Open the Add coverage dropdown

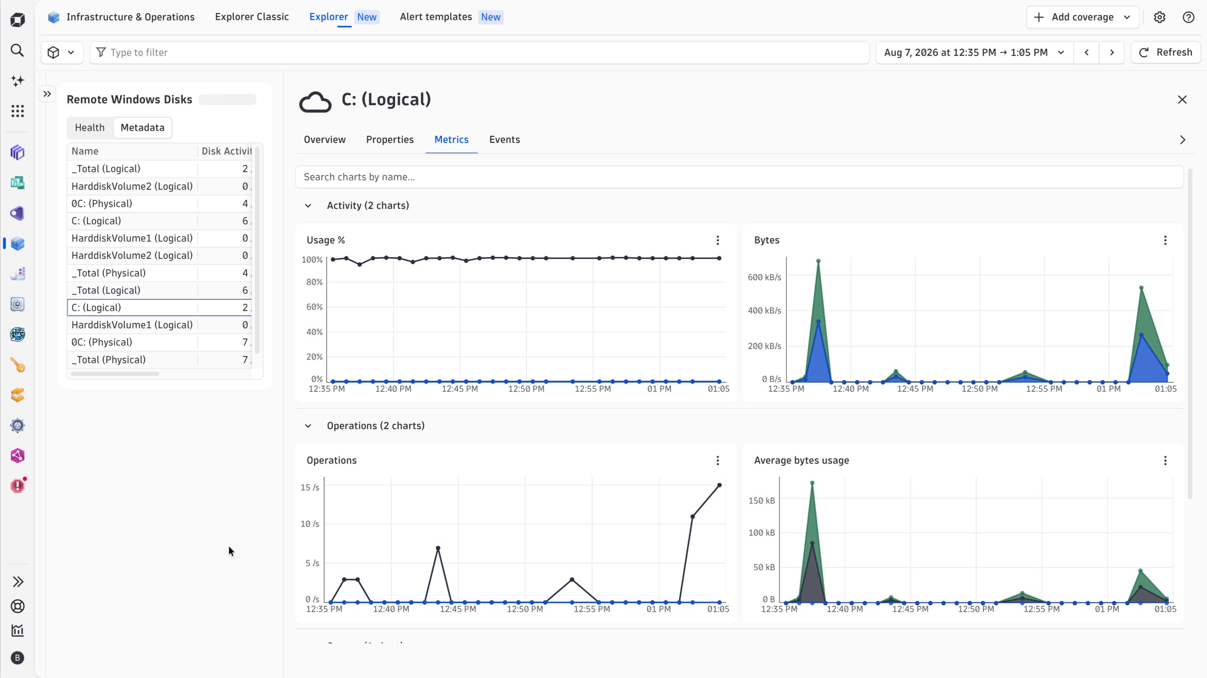tap(1082, 17)
